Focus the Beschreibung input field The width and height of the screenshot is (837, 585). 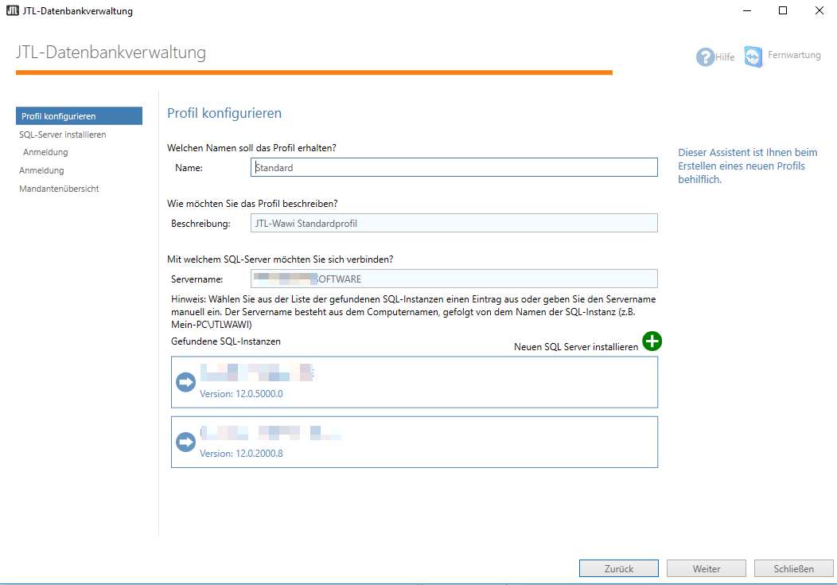pos(454,223)
